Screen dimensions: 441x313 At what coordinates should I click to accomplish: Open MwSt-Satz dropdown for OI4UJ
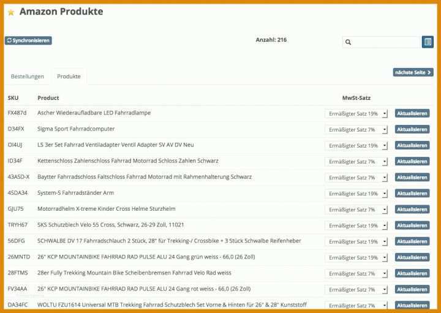[x=356, y=146]
